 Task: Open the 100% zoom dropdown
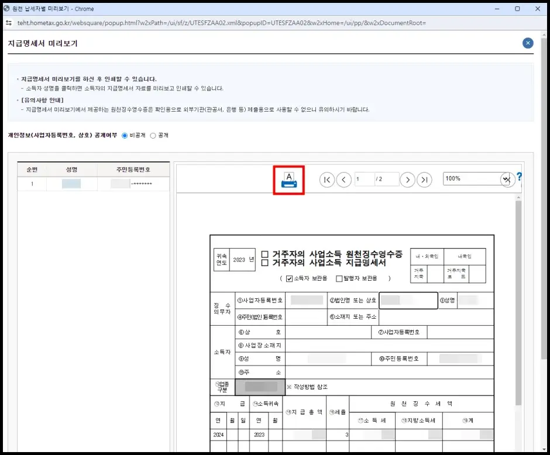[504, 179]
